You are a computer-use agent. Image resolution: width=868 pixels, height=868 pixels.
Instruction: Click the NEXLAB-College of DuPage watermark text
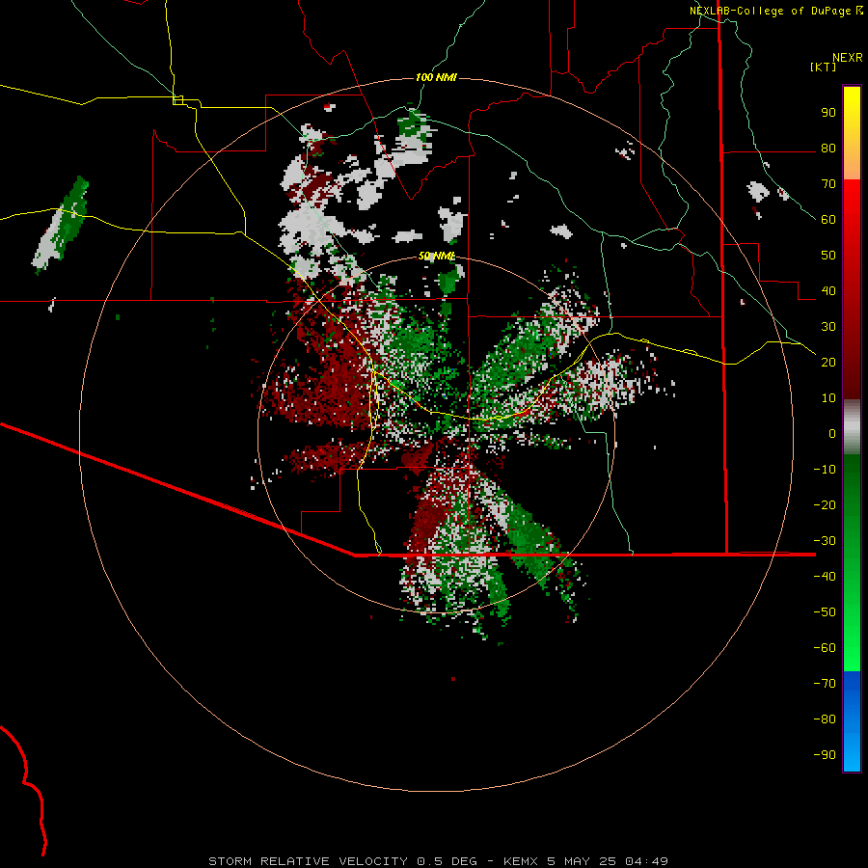[x=771, y=11]
